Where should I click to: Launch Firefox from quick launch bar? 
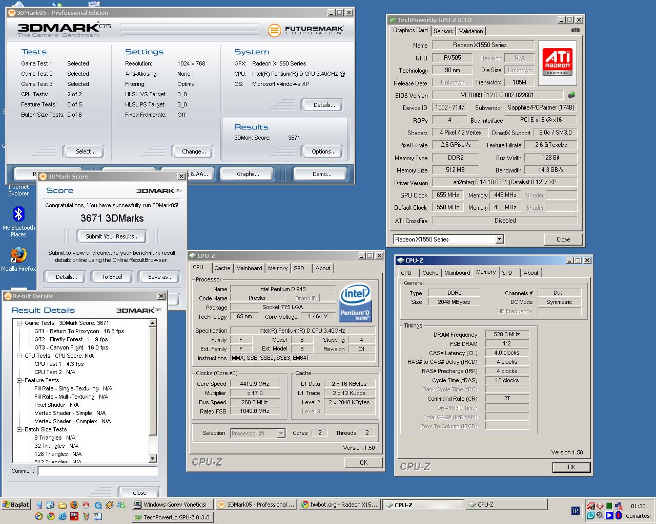[74, 505]
